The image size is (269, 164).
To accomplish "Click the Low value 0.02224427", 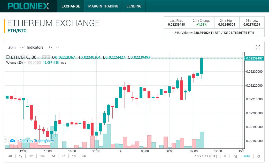I will (x=115, y=57).
